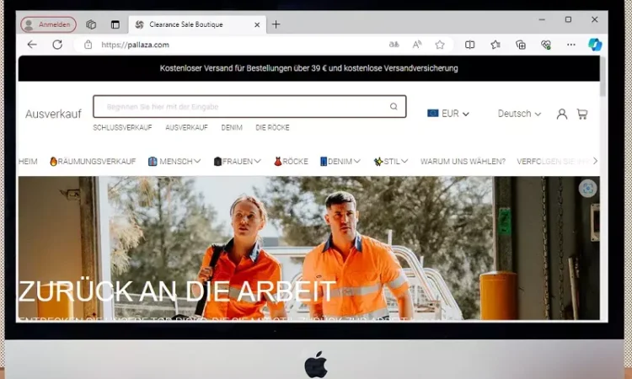View site security lock info
632x379 pixels.
point(88,45)
